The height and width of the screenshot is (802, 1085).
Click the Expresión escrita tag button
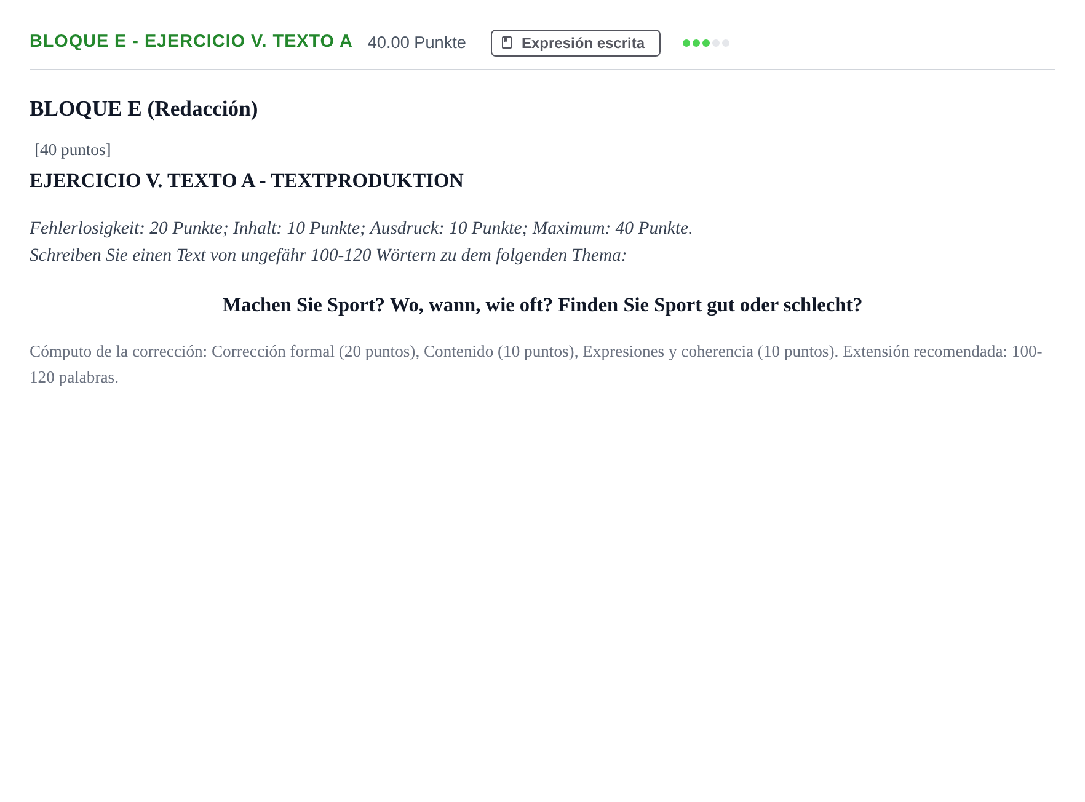(x=575, y=43)
